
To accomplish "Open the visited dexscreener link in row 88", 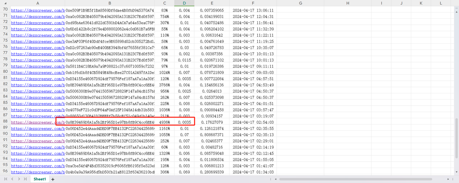I will click(x=37, y=123).
